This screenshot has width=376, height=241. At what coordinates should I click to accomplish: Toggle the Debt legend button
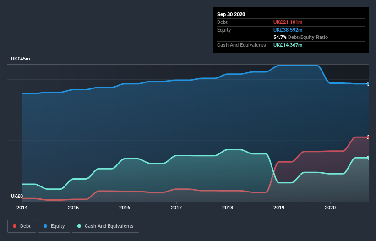pos(22,226)
